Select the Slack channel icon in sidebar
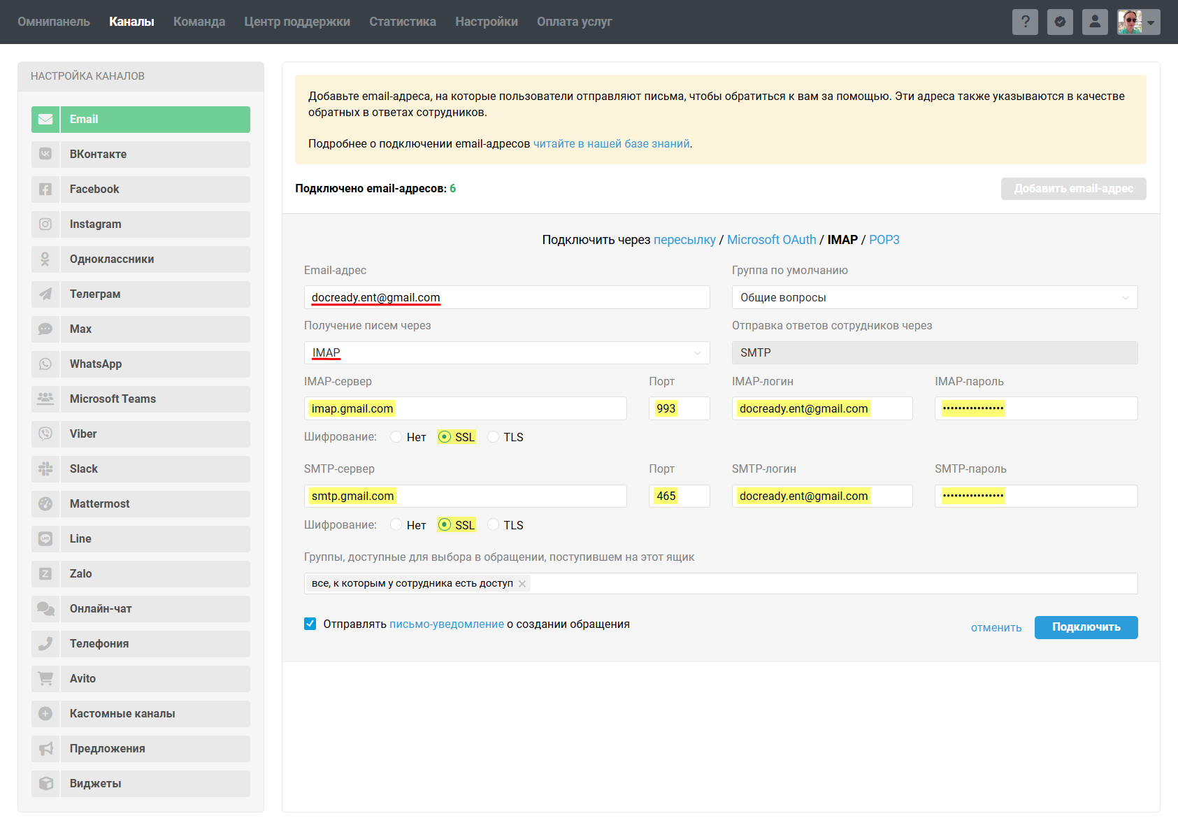 [45, 469]
